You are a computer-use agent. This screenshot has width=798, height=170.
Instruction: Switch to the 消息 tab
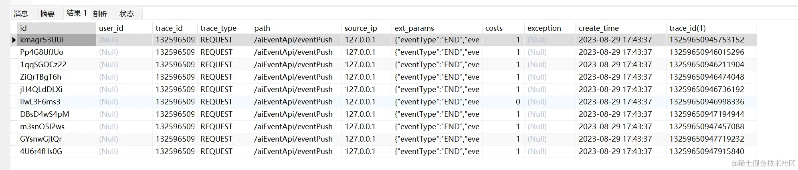coord(21,14)
